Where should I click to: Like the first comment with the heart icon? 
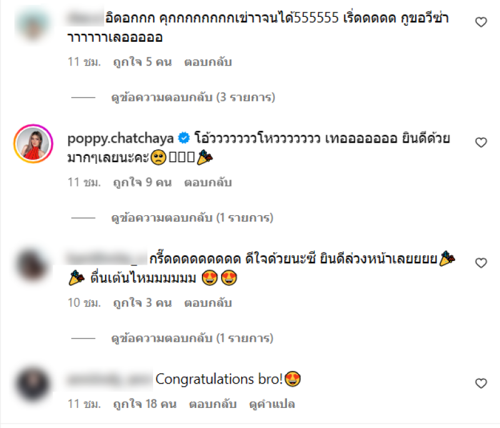tap(481, 22)
